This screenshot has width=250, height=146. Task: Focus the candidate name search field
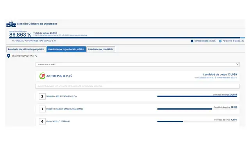(137, 86)
